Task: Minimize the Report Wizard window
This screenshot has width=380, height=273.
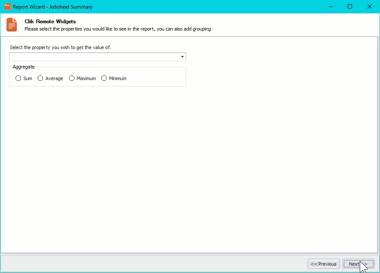Action: 330,6
